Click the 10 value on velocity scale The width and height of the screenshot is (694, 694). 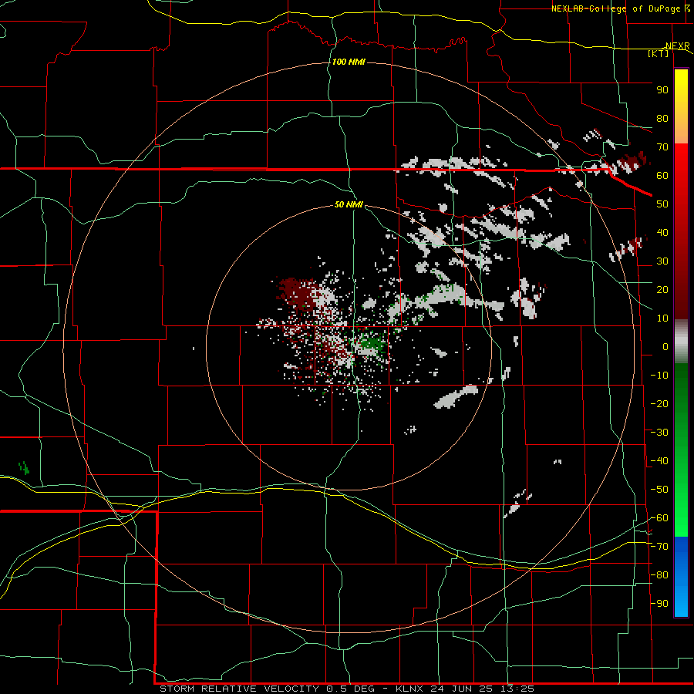pos(662,318)
